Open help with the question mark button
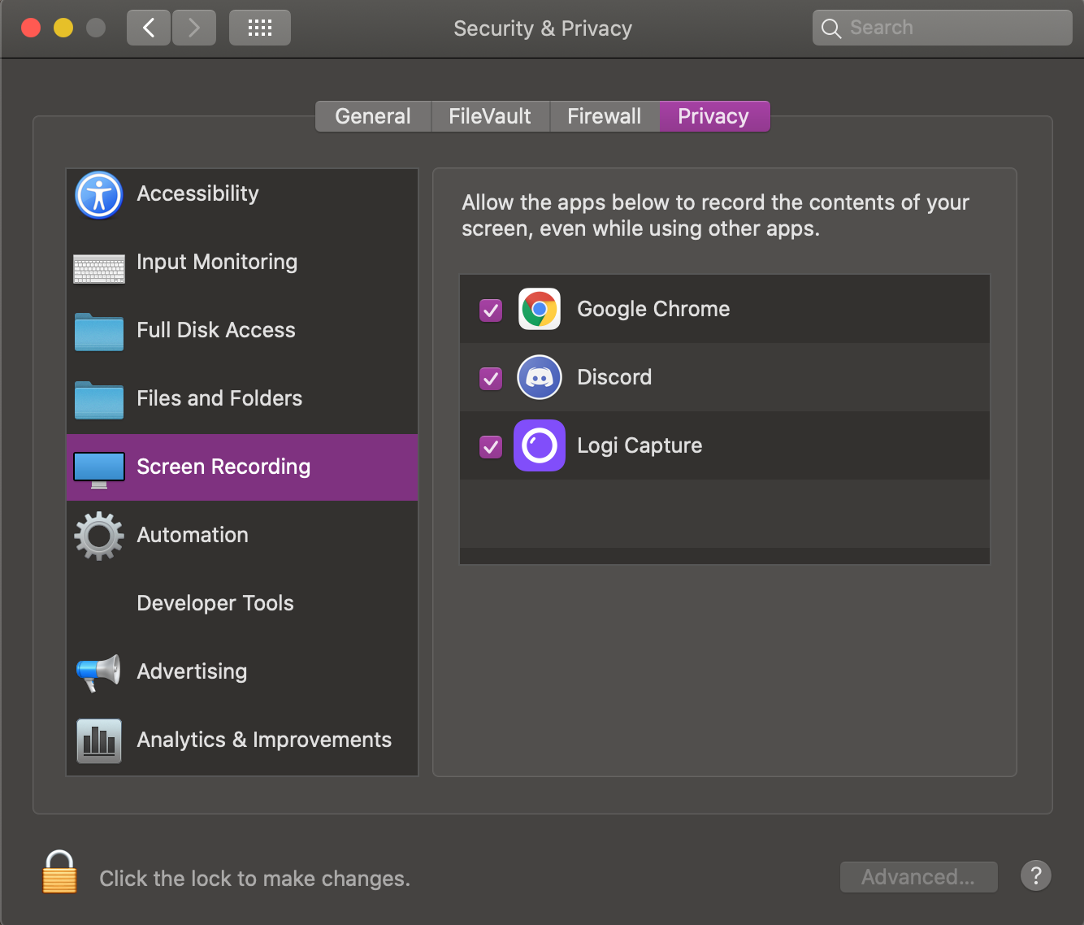This screenshot has width=1084, height=925. (1036, 875)
